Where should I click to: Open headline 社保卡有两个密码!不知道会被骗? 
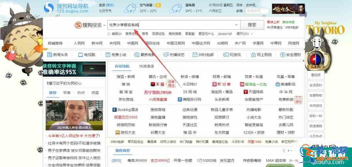(x=74, y=143)
